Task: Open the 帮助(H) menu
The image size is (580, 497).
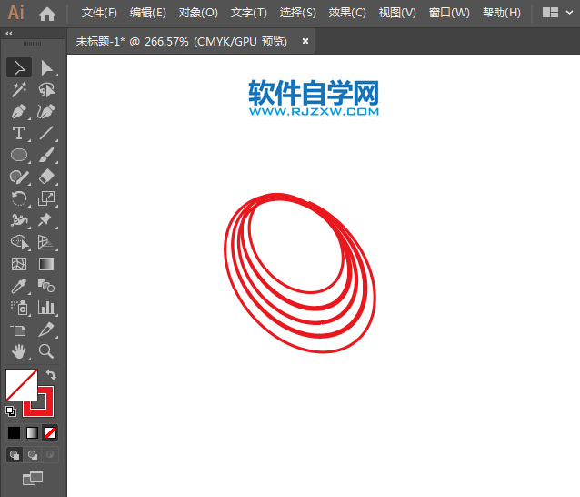Action: click(502, 13)
